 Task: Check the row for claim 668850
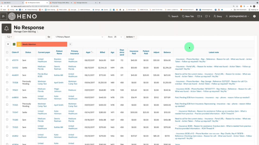pyautogui.click(x=7, y=97)
